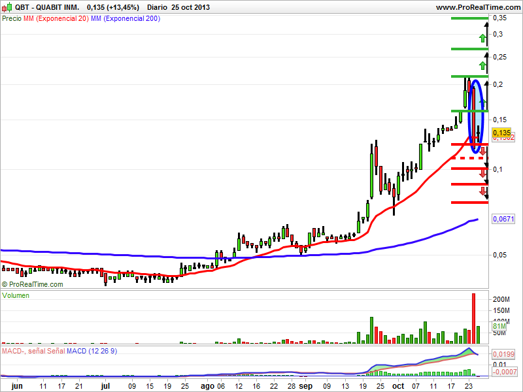Click the green arrow just below 0,25 level
This screenshot has height=392, width=523.
click(x=482, y=65)
